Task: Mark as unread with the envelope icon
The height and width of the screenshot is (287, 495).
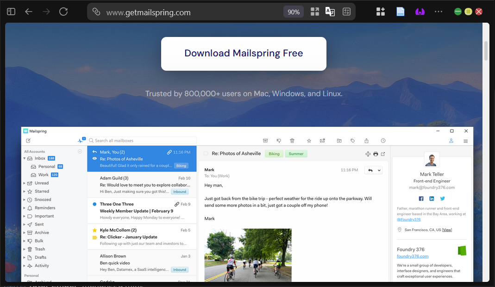Action: pos(322,140)
